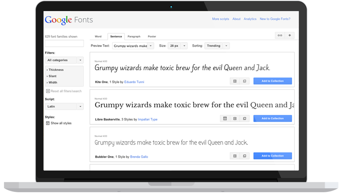Click the Libre Baskerville font name
Screen dimensions: 342x195
[x=107, y=119]
